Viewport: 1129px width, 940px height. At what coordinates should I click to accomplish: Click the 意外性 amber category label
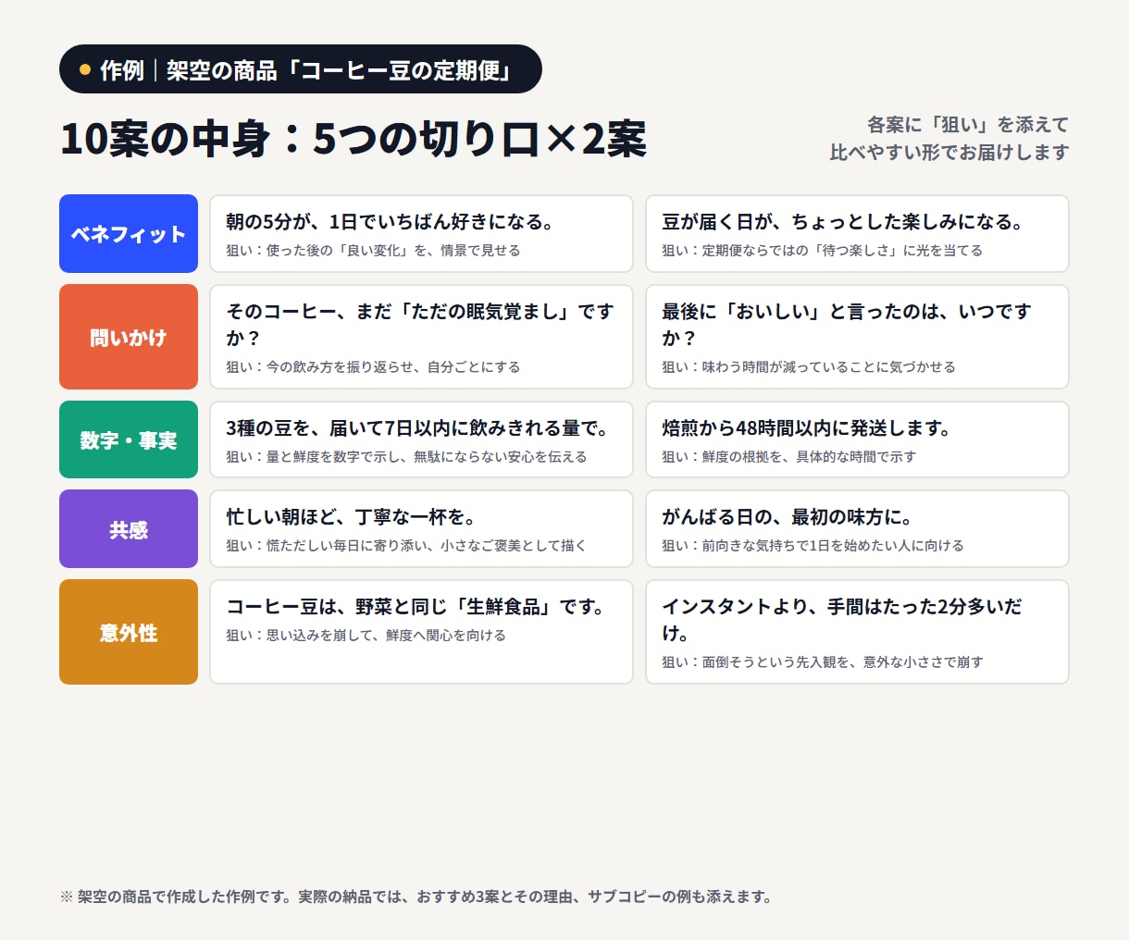click(x=129, y=632)
